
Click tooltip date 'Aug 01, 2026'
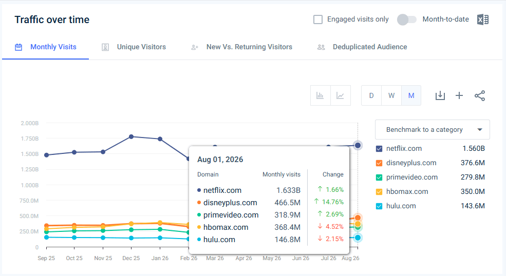point(220,160)
